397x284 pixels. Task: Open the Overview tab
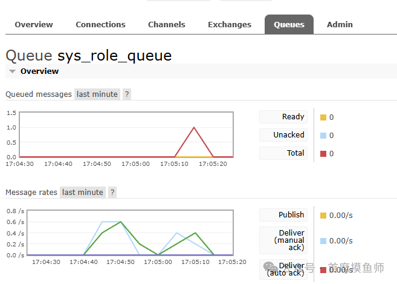tap(34, 25)
